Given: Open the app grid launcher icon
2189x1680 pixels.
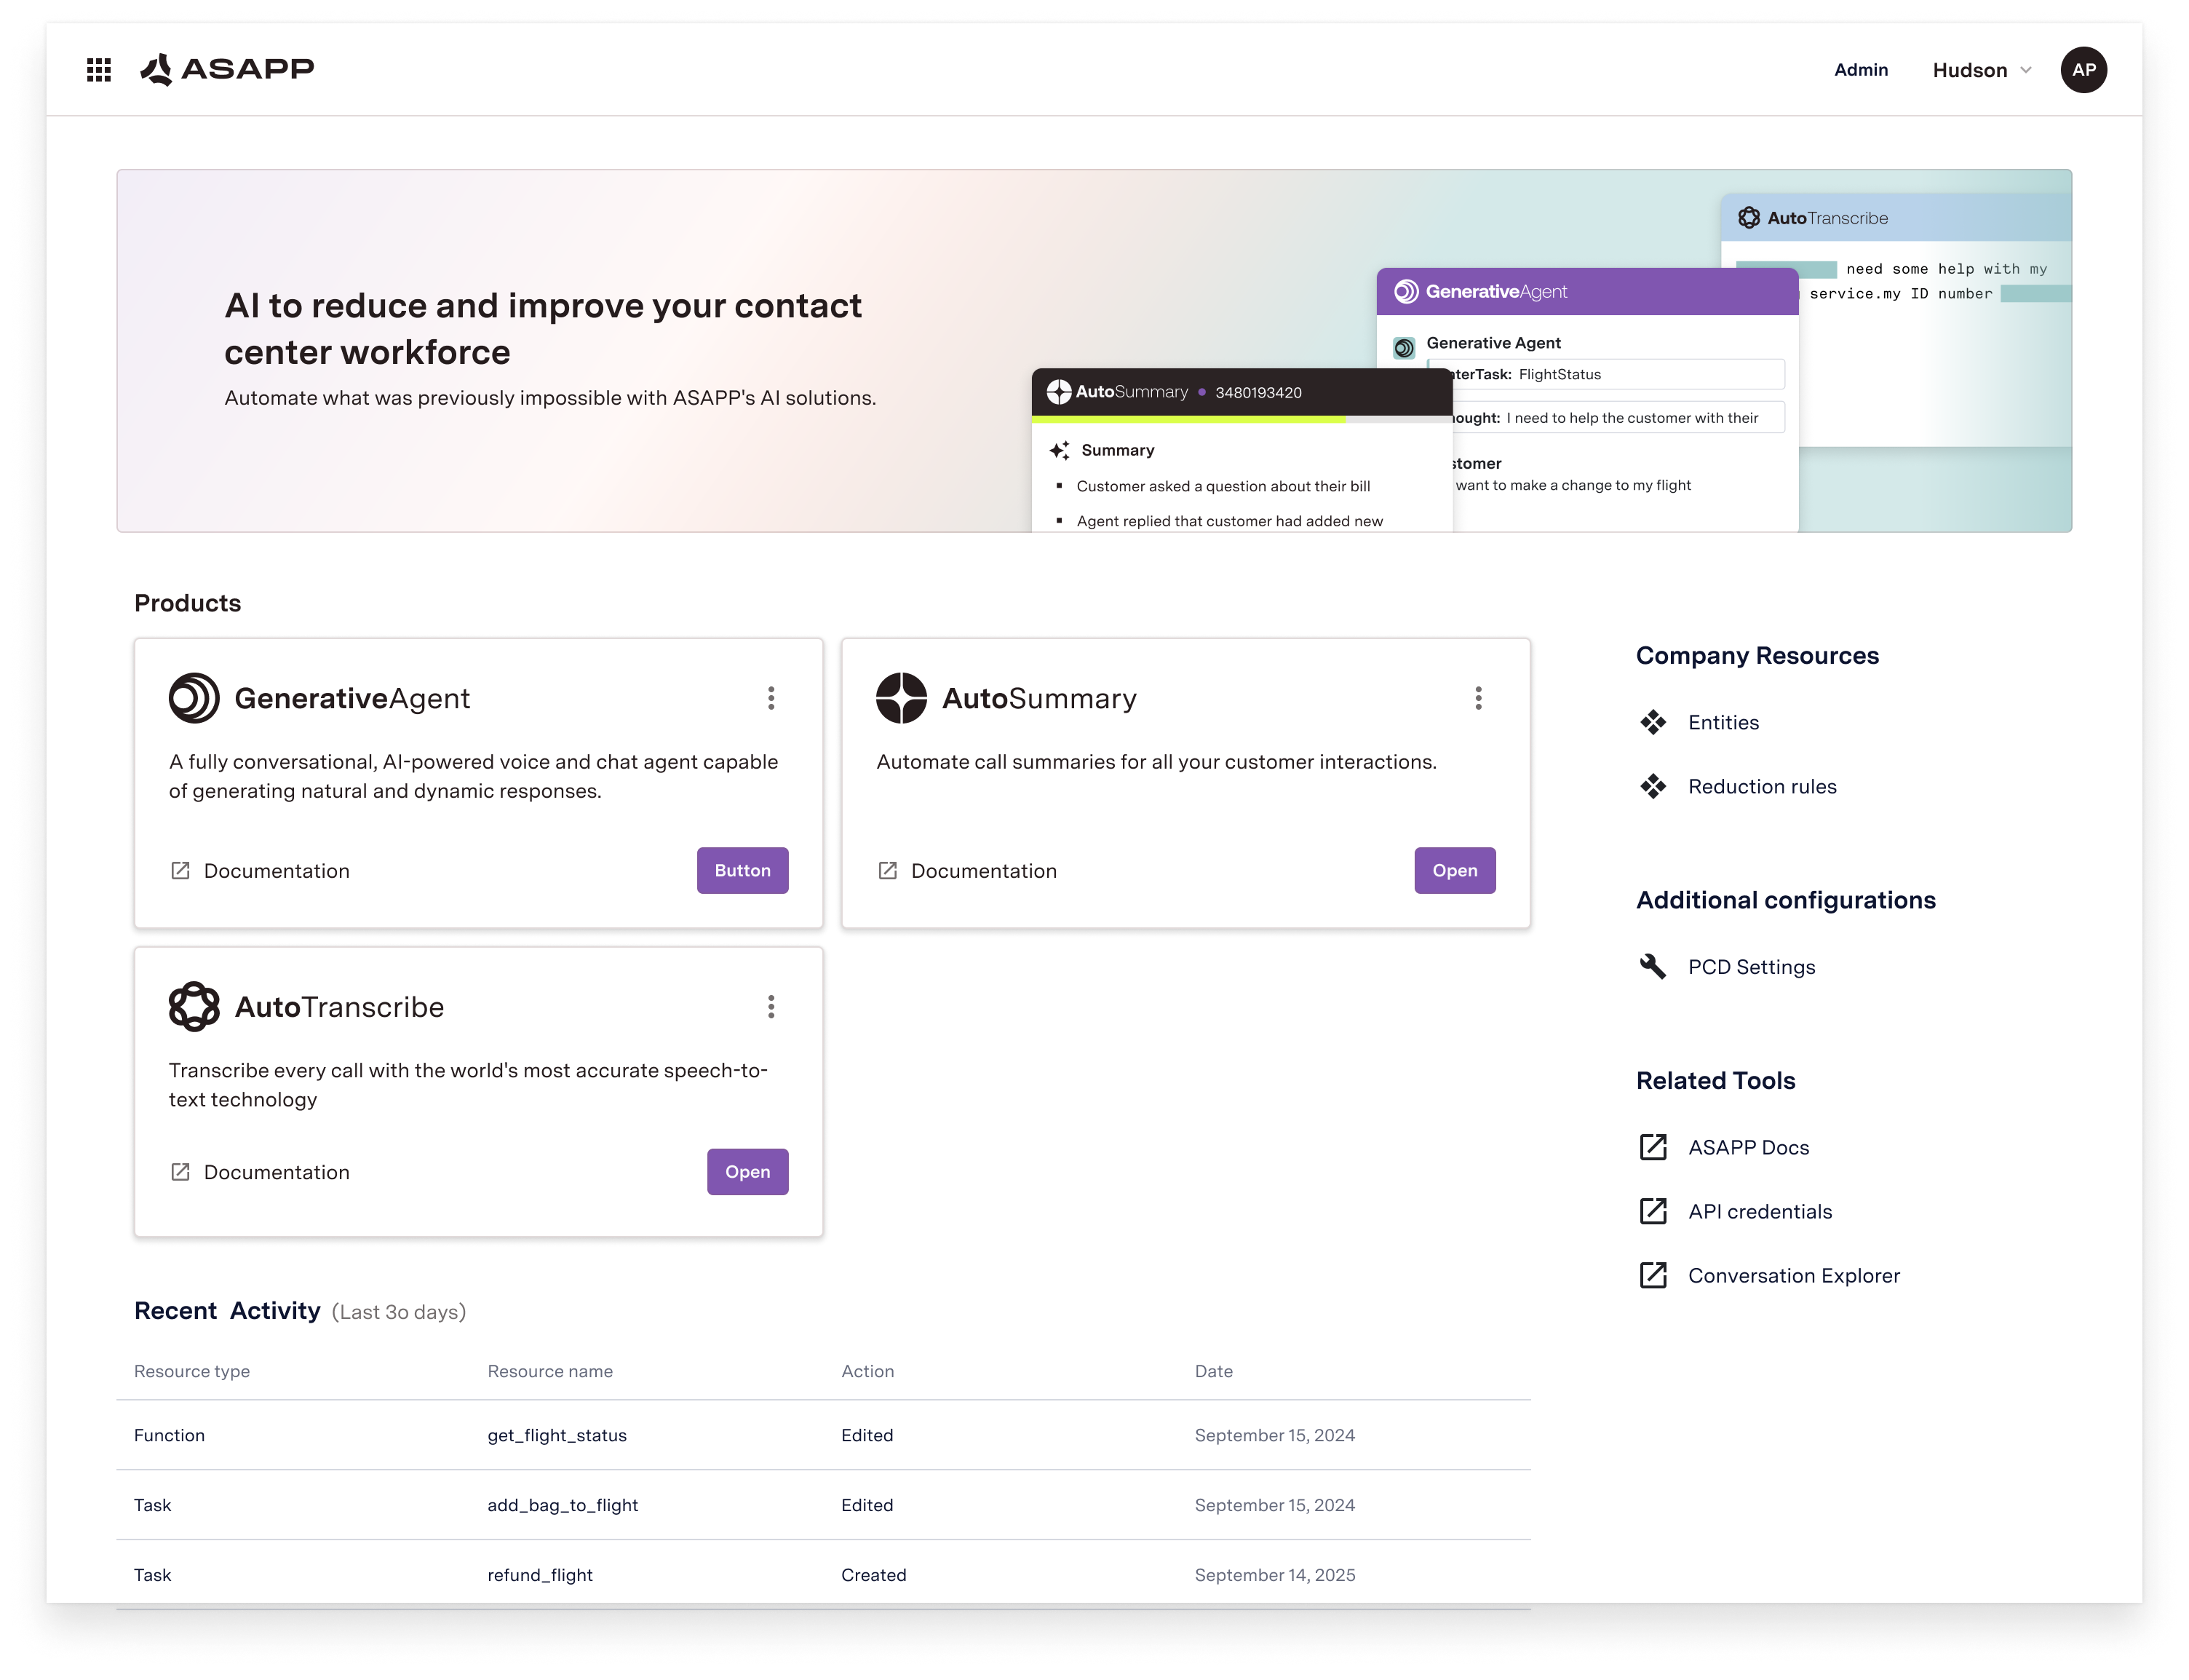Looking at the screenshot, I should click(x=99, y=70).
